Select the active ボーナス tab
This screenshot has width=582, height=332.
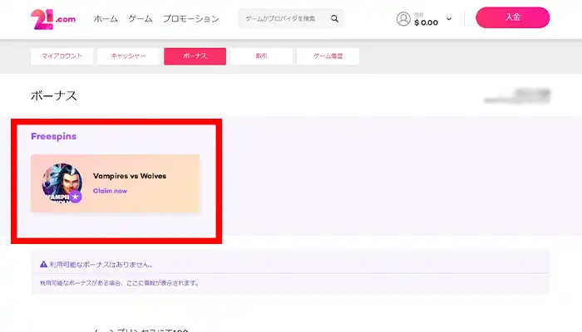pos(195,56)
